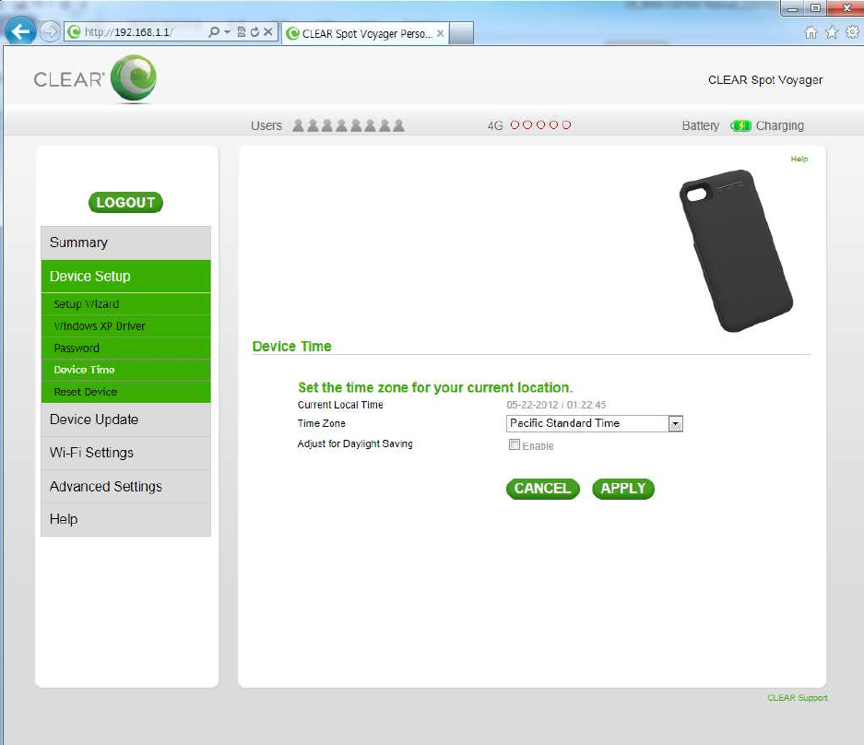Select Reset Device submenu item
This screenshot has height=745, width=864.
coord(125,392)
